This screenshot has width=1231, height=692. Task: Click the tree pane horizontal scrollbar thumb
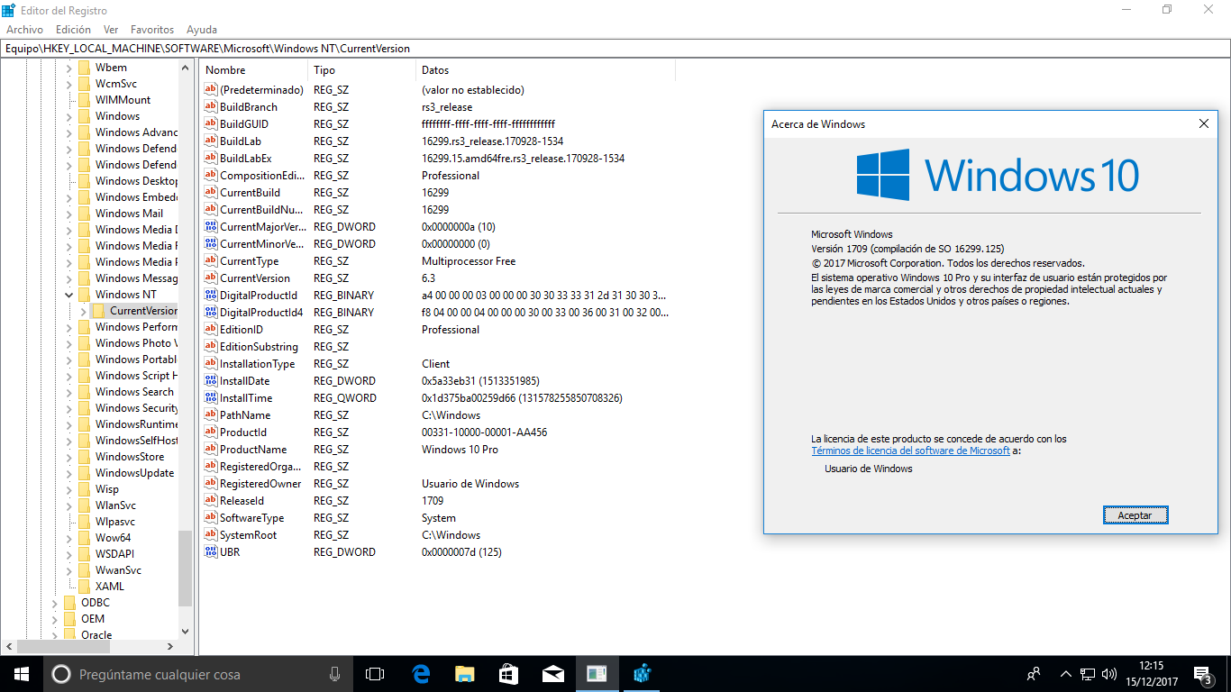click(61, 646)
